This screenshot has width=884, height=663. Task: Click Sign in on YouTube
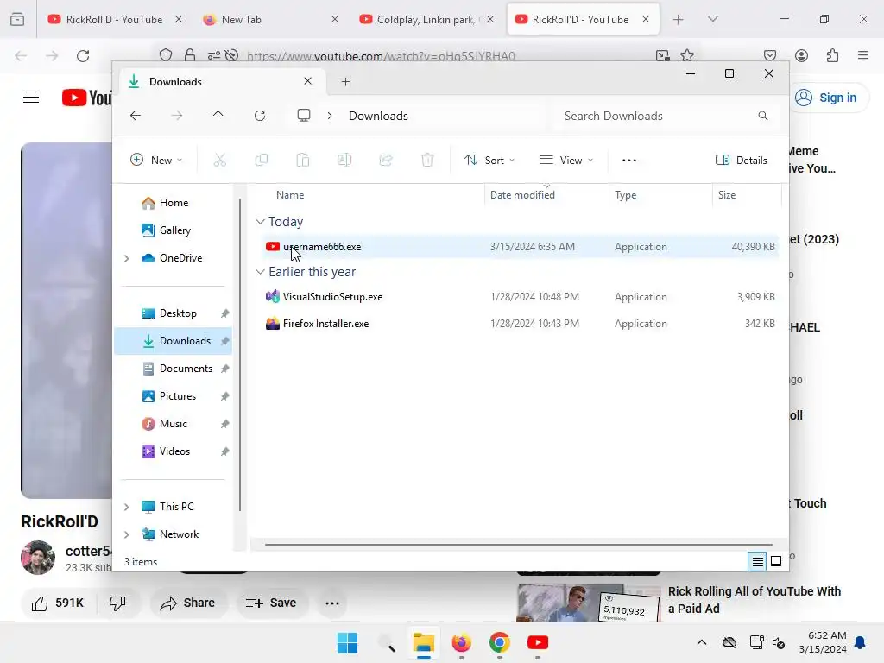[x=829, y=98]
